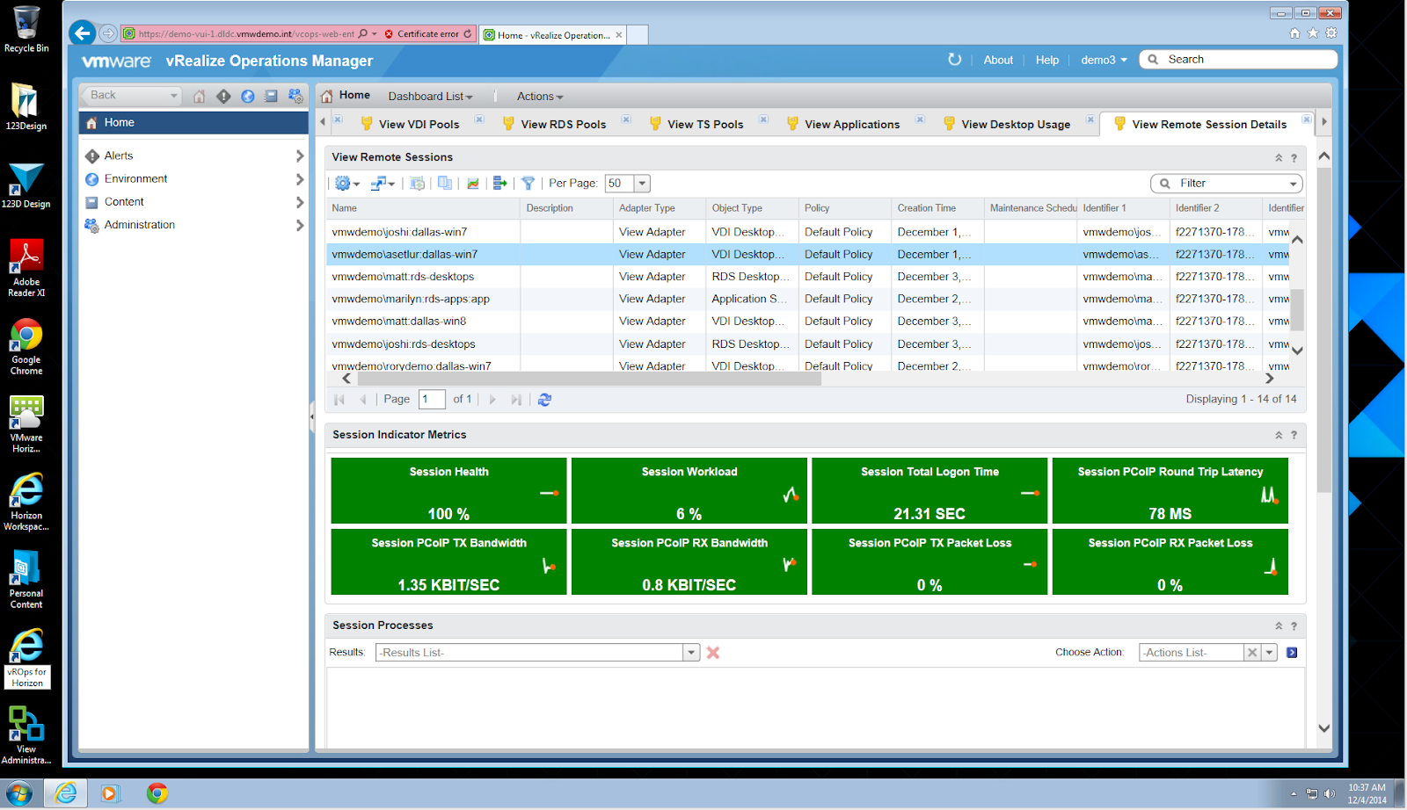This screenshot has height=810, width=1407.
Task: Click the filter funnel icon in sessions toolbar
Action: click(x=528, y=184)
